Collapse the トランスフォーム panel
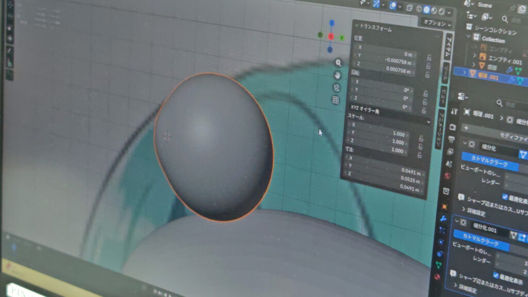The image size is (528, 297). point(373,27)
